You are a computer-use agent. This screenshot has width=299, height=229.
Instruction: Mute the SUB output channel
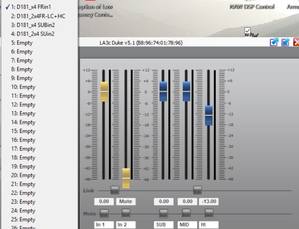pos(163,213)
